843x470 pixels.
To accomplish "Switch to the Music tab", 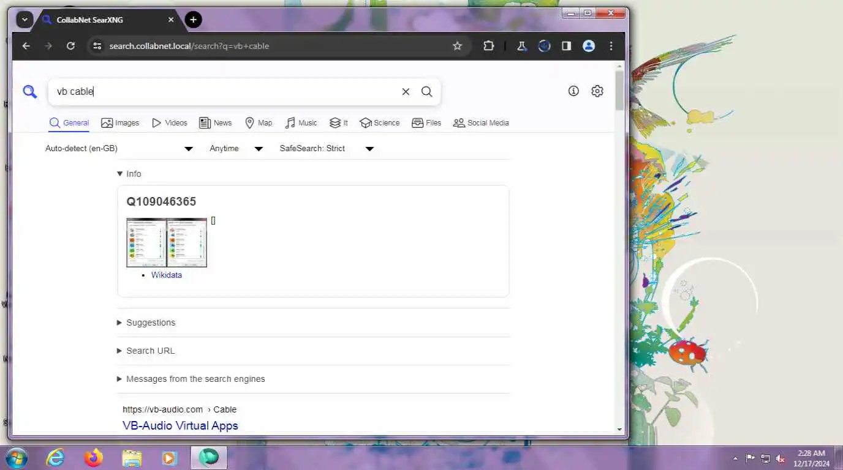I will click(301, 123).
